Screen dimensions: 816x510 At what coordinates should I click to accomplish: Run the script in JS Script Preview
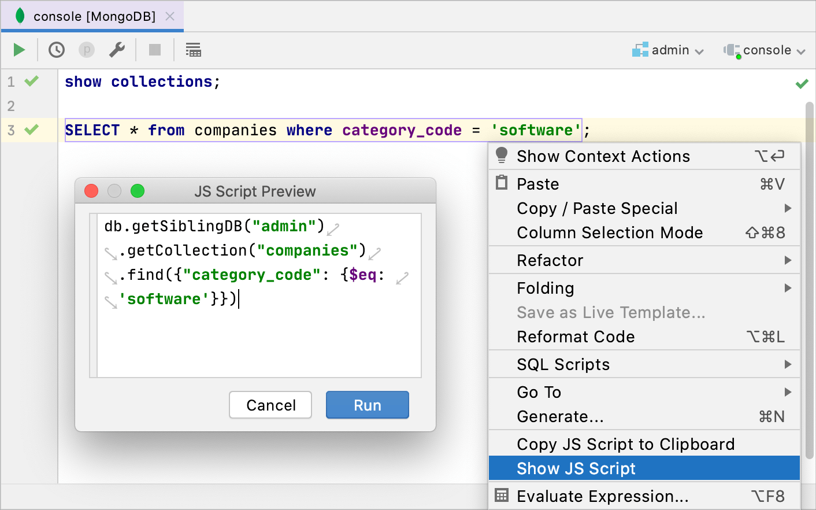click(x=367, y=405)
